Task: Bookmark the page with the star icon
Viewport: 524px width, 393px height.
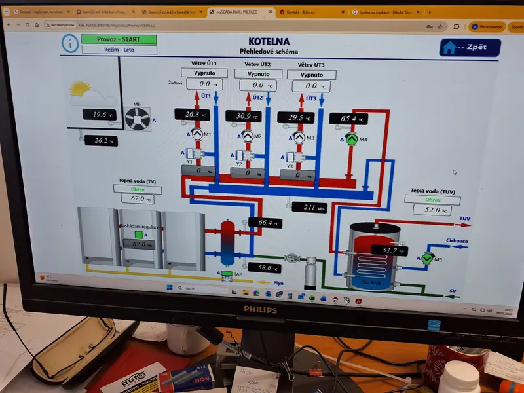Action: point(440,26)
